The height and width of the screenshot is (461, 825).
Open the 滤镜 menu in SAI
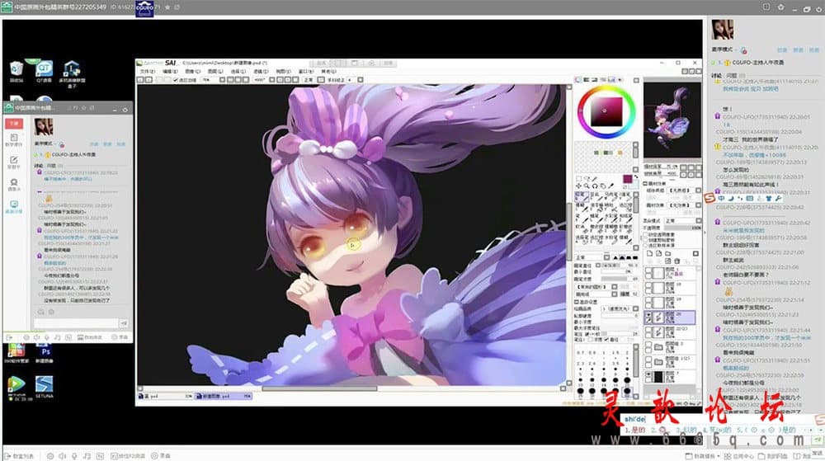click(261, 72)
